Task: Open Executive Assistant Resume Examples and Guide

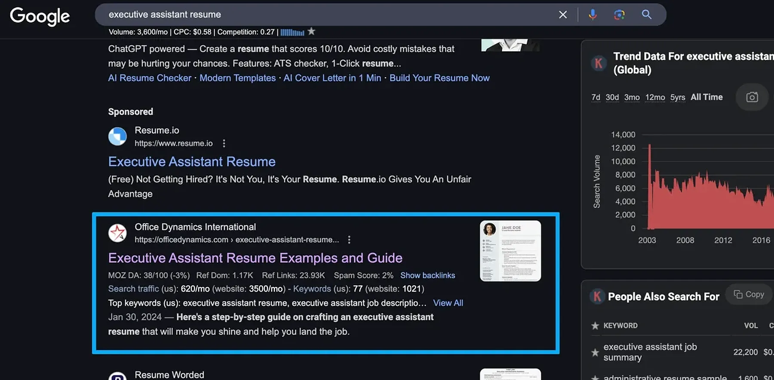Action: [255, 258]
